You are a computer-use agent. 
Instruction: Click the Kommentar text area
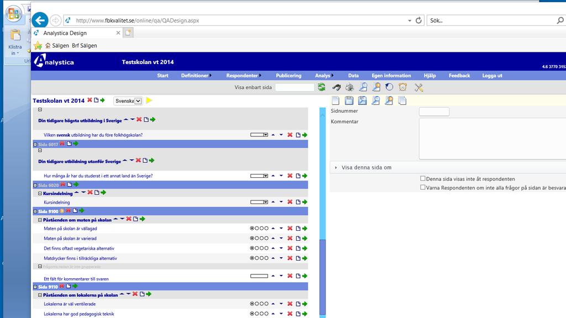492,139
